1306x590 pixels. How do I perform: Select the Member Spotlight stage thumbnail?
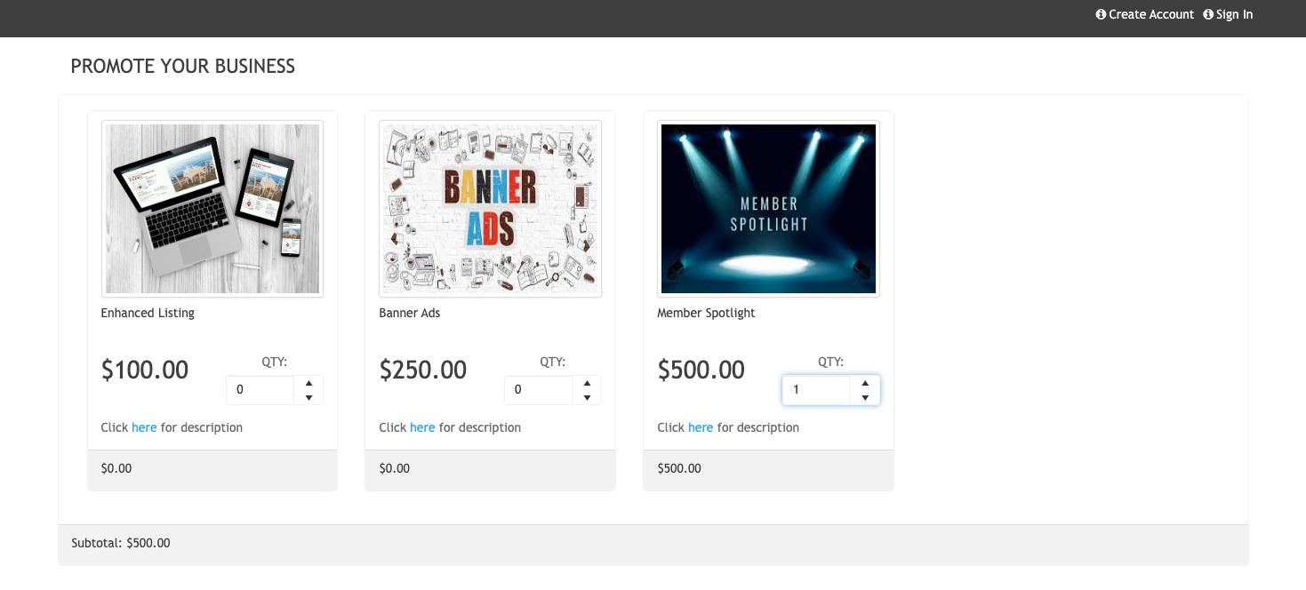[768, 209]
